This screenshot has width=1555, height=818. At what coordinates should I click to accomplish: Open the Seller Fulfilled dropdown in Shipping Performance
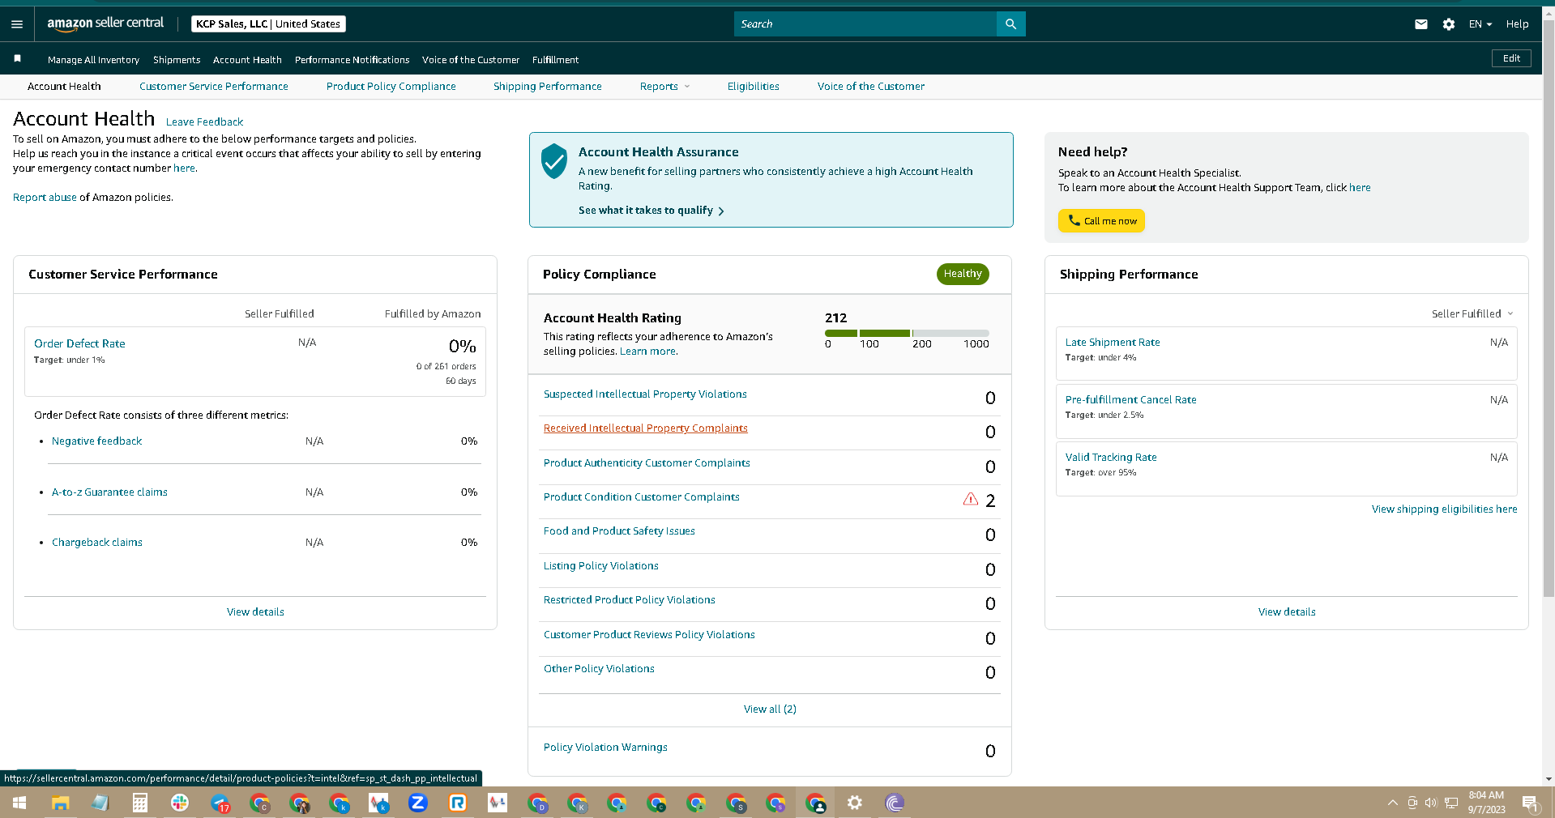(x=1472, y=314)
